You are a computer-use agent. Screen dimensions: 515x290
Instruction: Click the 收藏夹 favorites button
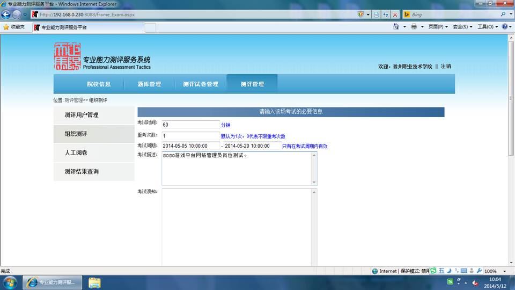[14, 27]
